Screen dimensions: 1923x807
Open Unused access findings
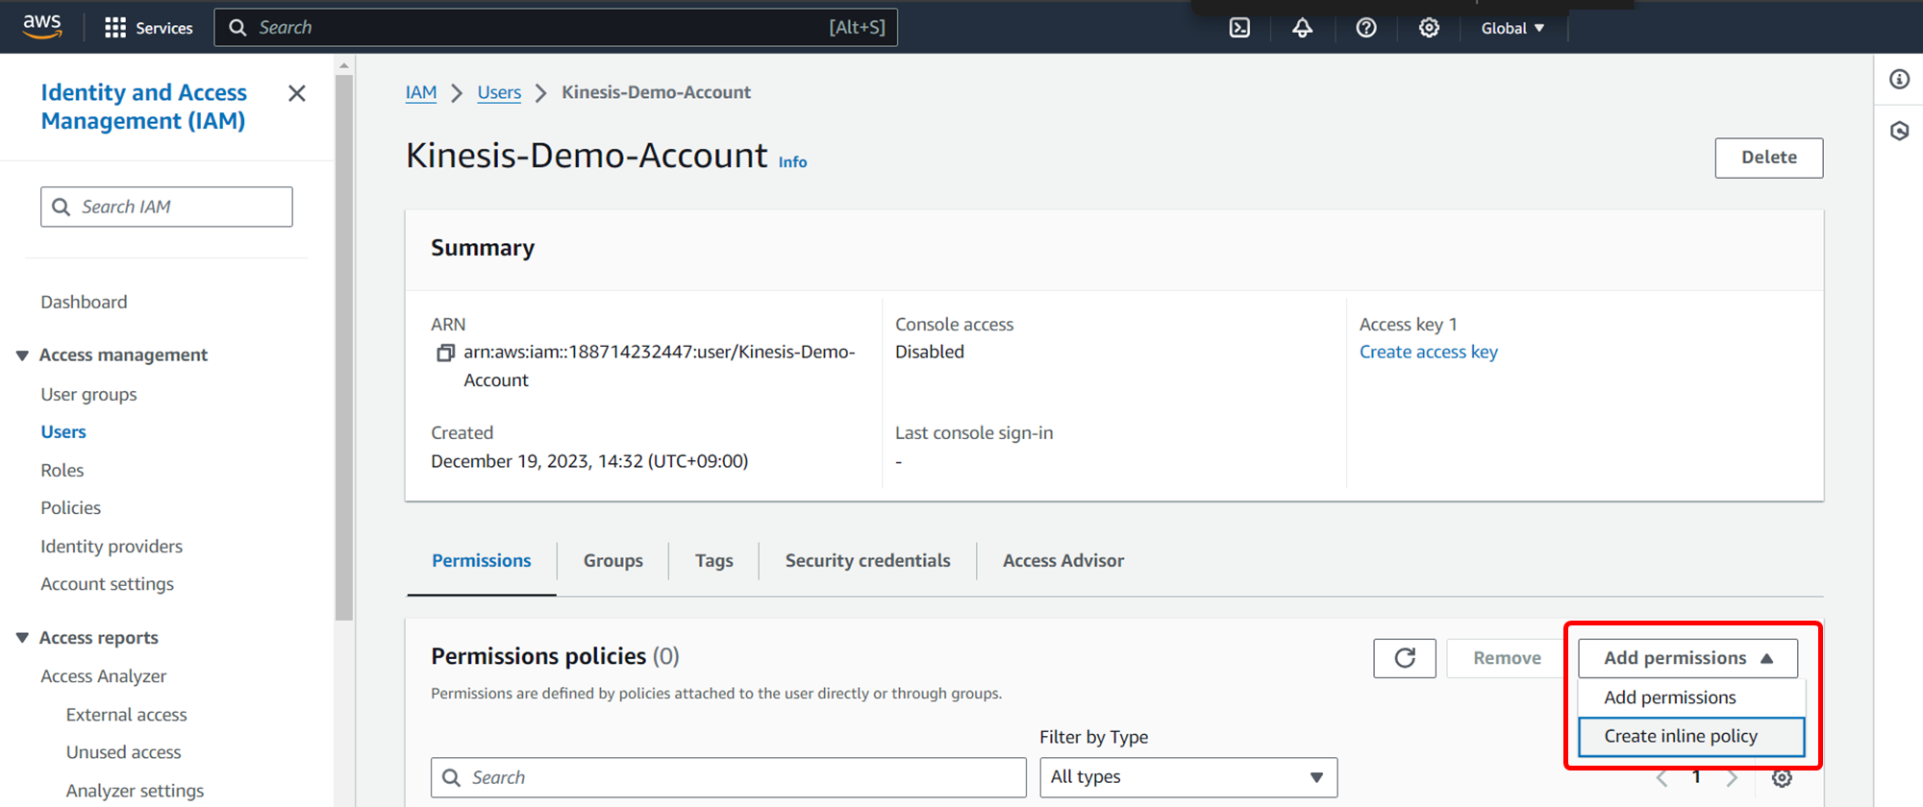[123, 752]
